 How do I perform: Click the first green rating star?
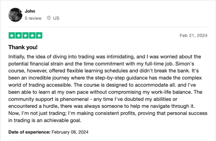click(x=11, y=35)
